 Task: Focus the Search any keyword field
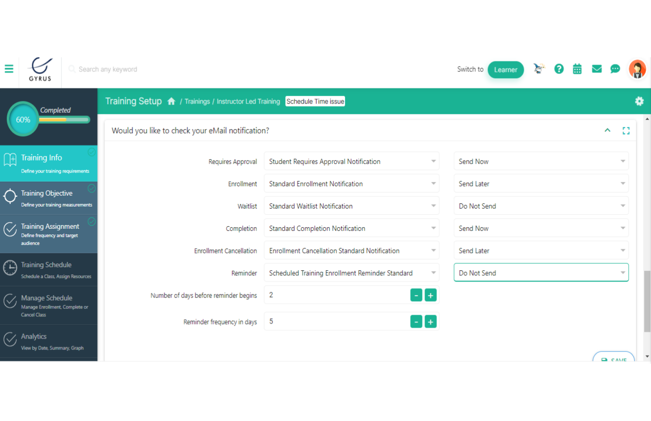[x=108, y=69]
